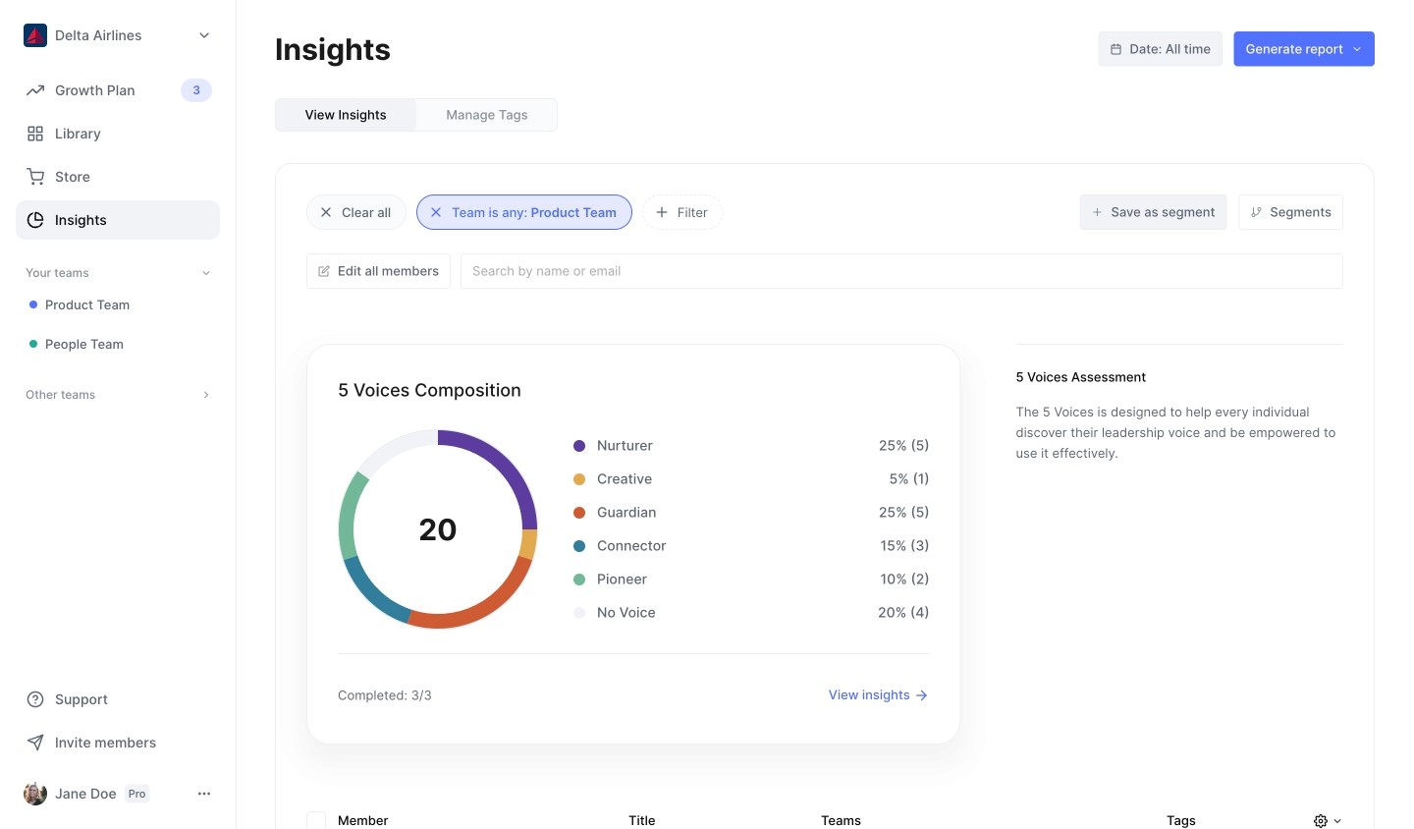Click the Connector 15% (3) value
The width and height of the screenshot is (1414, 829).
coord(904,546)
